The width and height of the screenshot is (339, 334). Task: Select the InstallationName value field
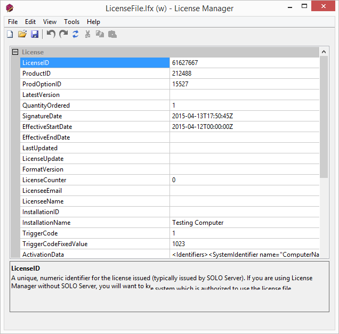click(x=244, y=223)
